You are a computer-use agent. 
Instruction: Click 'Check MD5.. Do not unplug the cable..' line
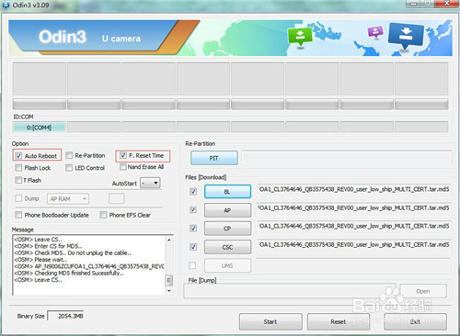pyautogui.click(x=73, y=252)
